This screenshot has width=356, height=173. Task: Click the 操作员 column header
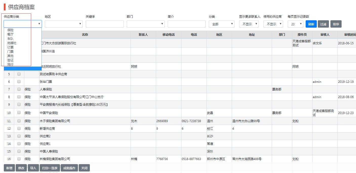[x=302, y=35]
